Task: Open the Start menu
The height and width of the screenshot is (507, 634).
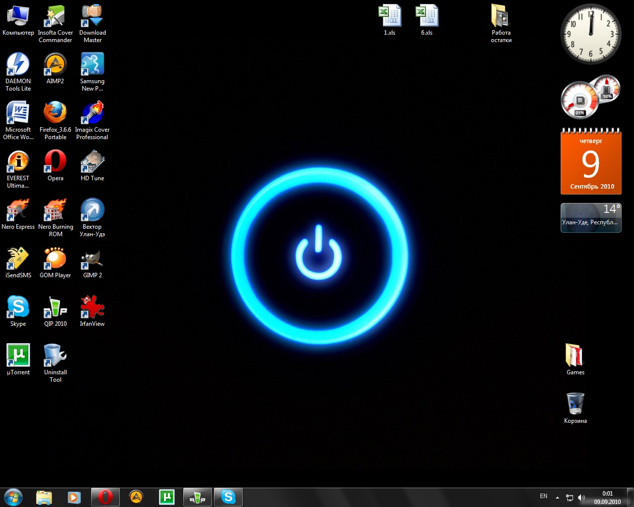Action: 13,497
